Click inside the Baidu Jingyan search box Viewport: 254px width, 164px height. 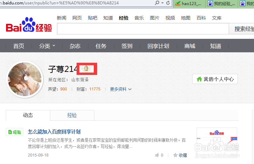click(x=143, y=29)
